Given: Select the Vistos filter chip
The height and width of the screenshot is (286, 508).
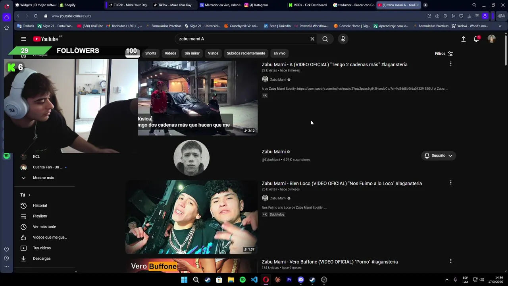Looking at the screenshot, I should (213, 53).
